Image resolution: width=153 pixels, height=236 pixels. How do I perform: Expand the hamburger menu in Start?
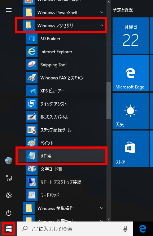coord(9,10)
